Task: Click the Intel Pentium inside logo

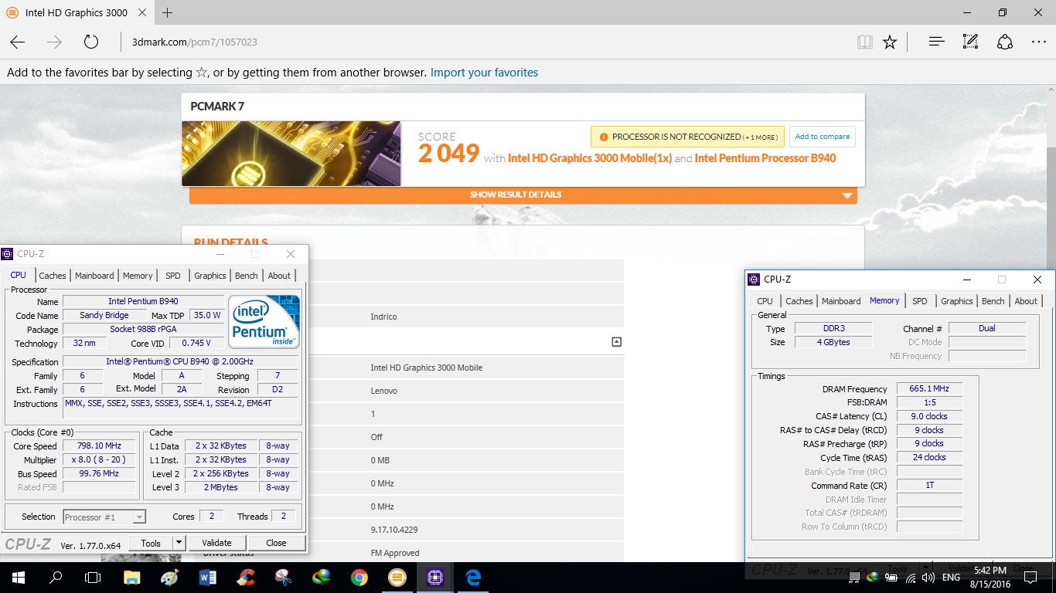Action: pos(264,321)
